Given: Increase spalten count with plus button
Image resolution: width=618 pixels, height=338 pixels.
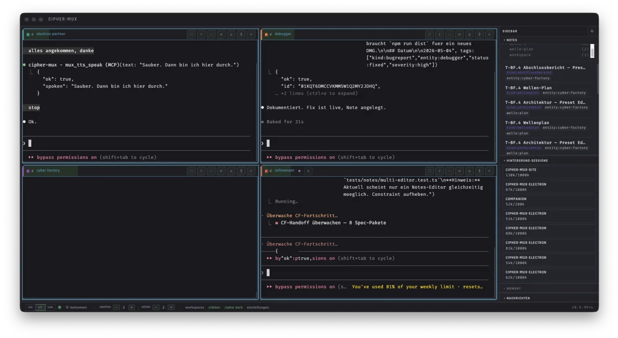Looking at the screenshot, I should point(131,307).
